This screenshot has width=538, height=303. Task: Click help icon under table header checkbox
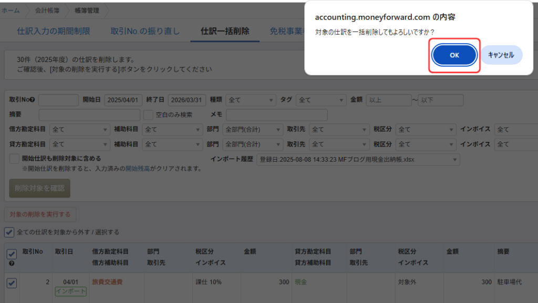[x=12, y=263]
